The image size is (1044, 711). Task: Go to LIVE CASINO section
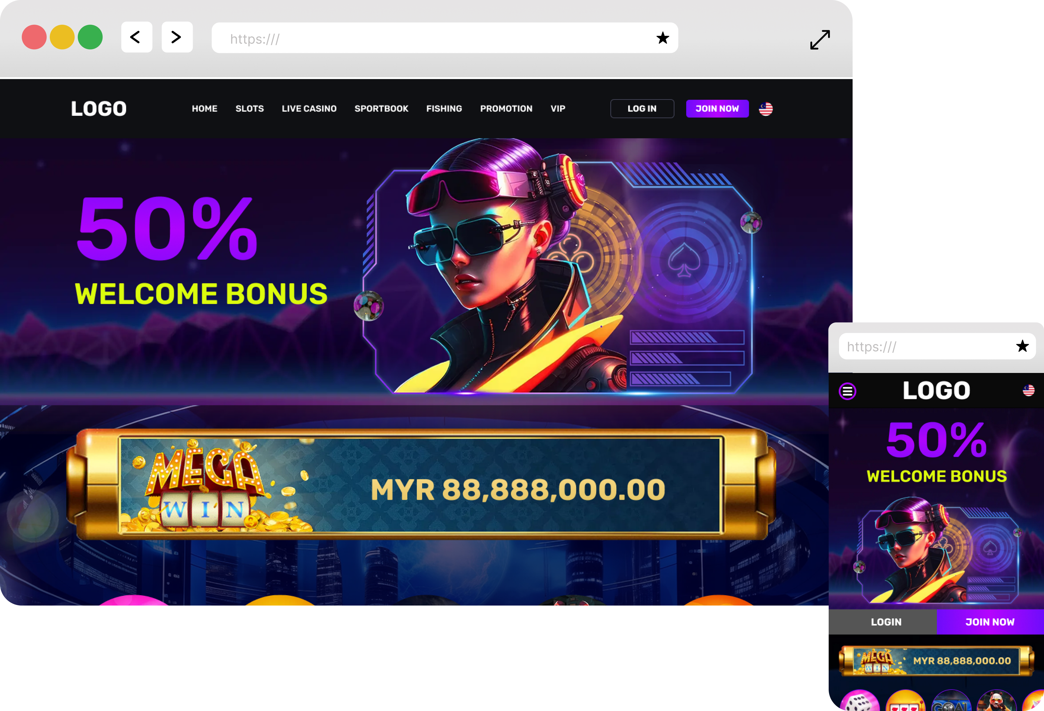(x=309, y=109)
